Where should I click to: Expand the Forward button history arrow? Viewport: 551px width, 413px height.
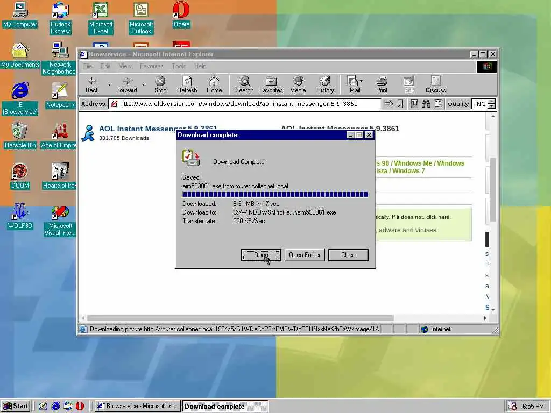143,84
